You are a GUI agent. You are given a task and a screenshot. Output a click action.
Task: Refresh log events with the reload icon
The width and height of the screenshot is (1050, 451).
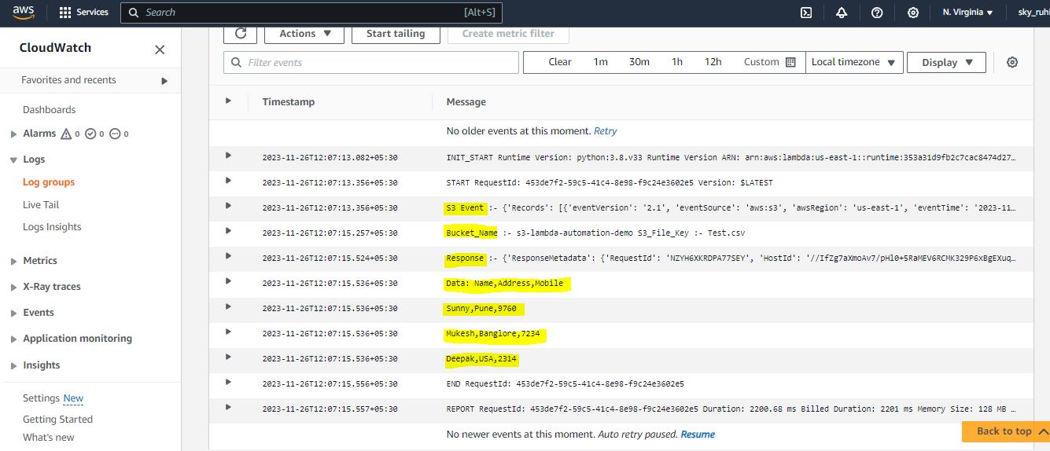[x=241, y=34]
